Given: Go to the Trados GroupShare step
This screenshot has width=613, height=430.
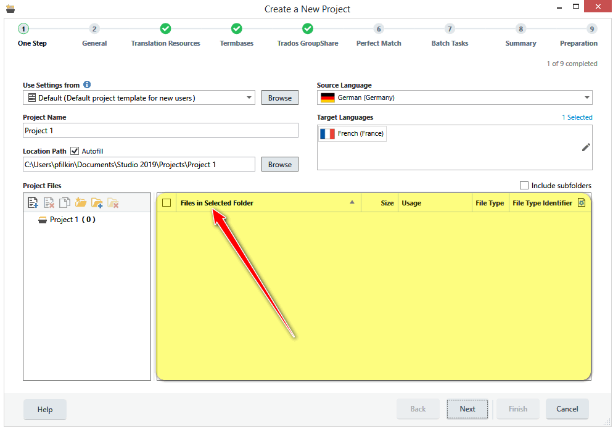Looking at the screenshot, I should click(308, 43).
